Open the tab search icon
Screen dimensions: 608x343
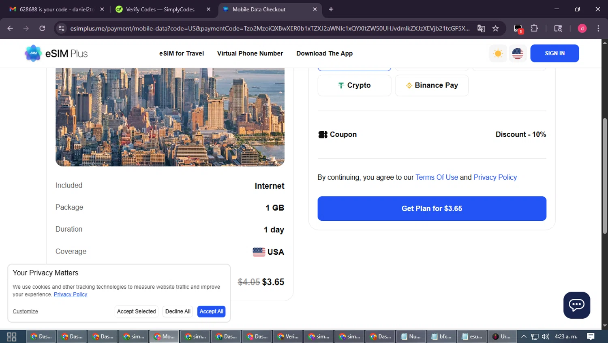coord(558,28)
